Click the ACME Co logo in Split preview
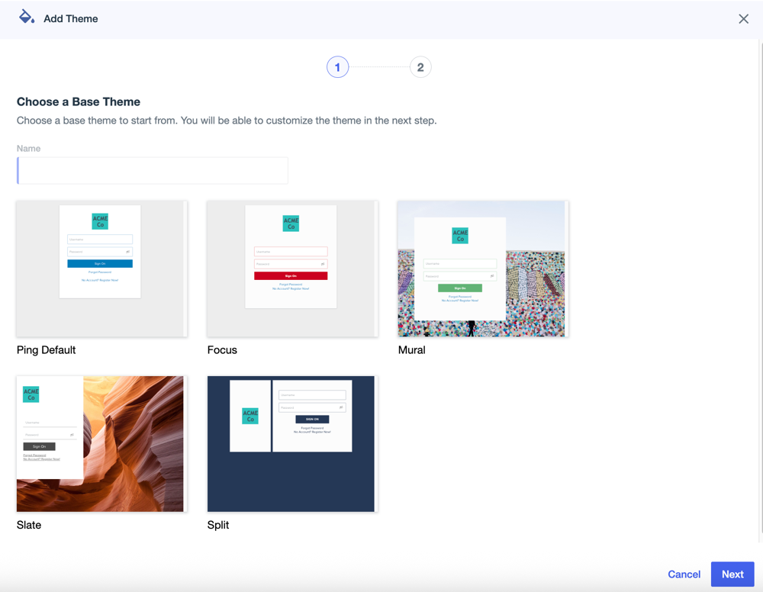Image resolution: width=763 pixels, height=592 pixels. (250, 416)
